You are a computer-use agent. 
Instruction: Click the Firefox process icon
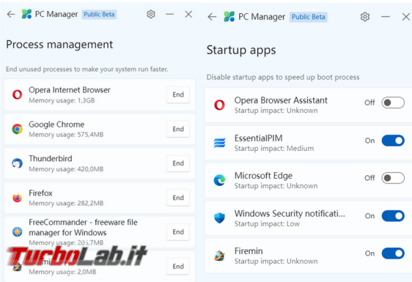click(x=17, y=198)
